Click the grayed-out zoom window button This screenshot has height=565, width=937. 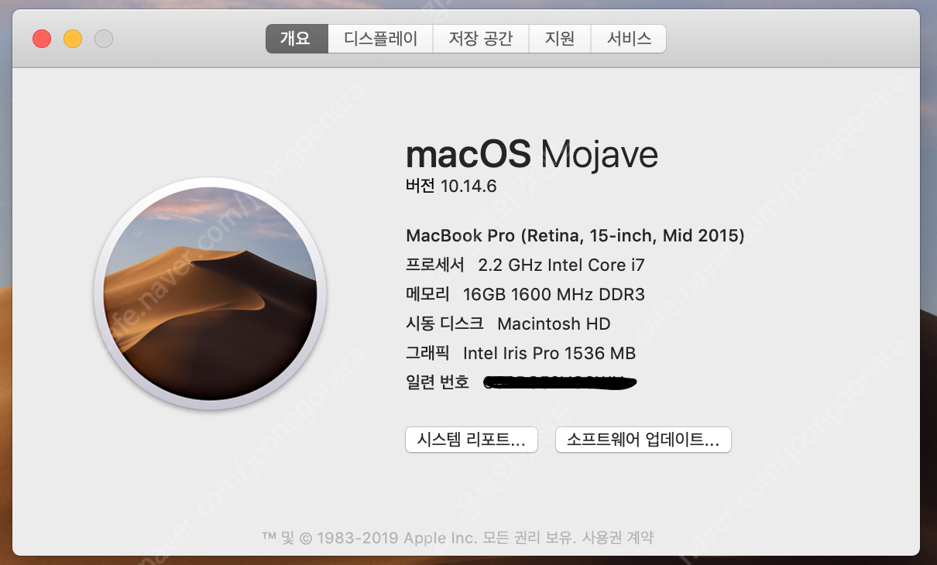(x=104, y=39)
